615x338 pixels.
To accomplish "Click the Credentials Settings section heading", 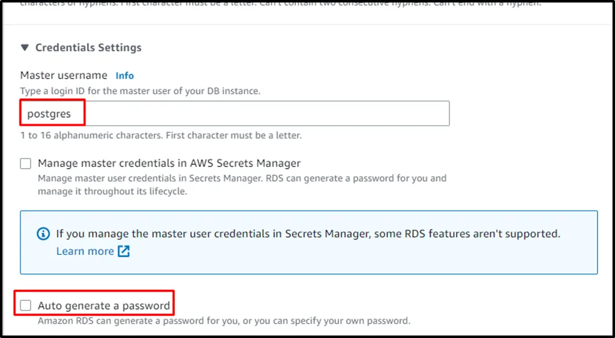I will click(88, 47).
